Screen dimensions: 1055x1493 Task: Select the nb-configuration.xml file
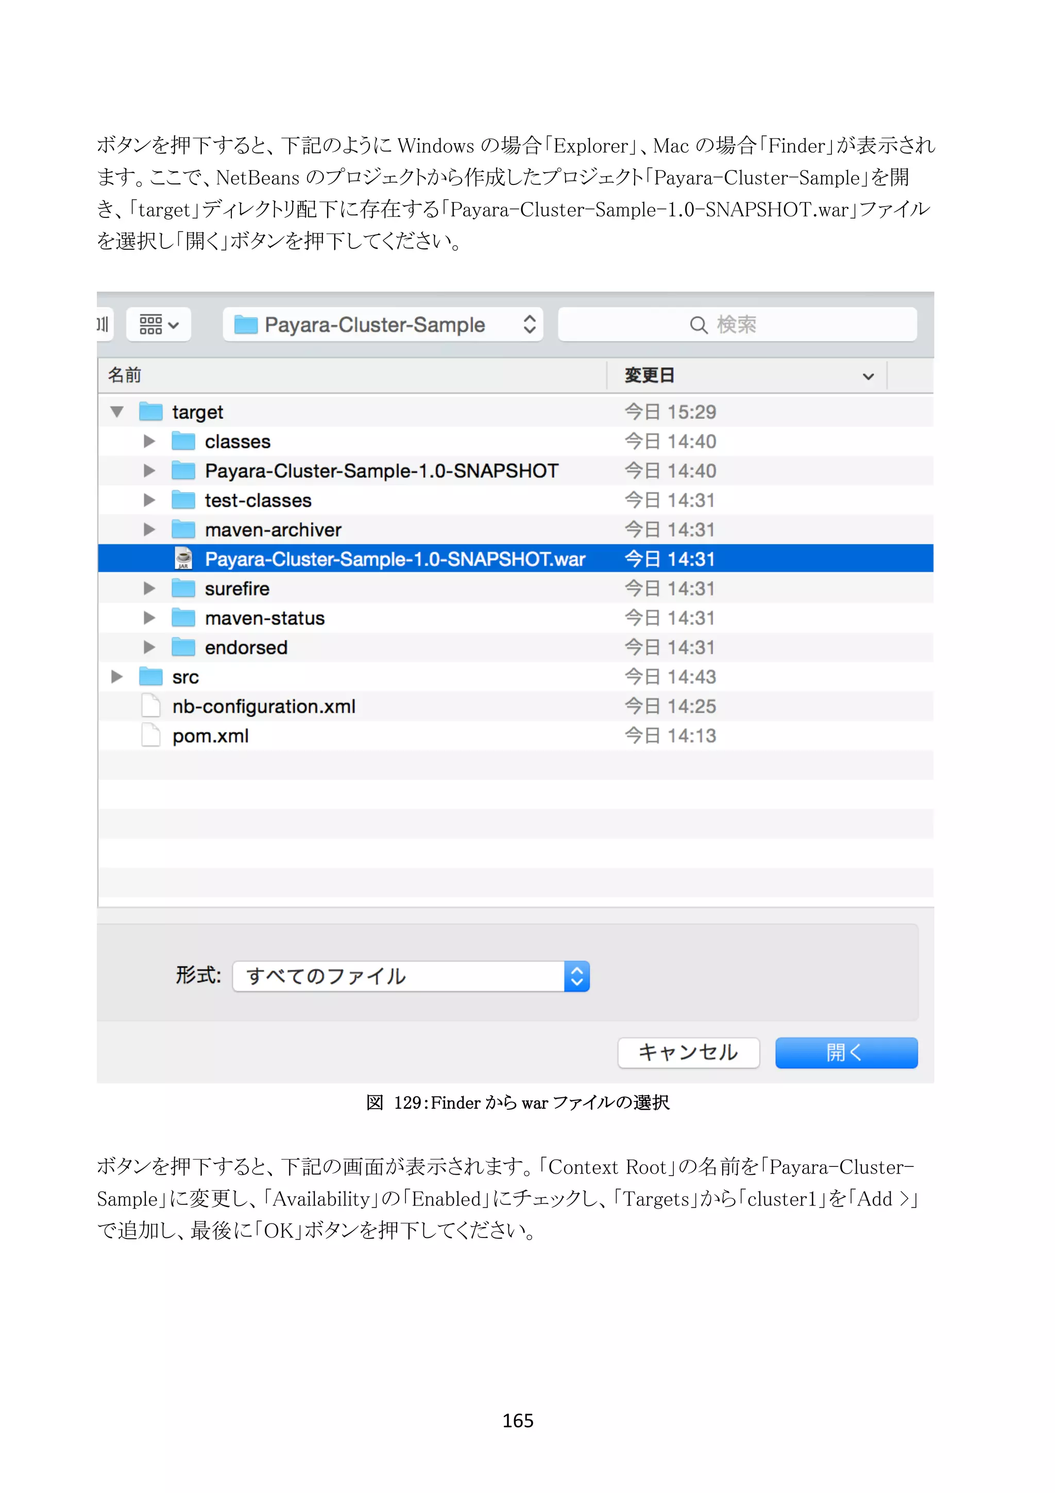tap(264, 706)
